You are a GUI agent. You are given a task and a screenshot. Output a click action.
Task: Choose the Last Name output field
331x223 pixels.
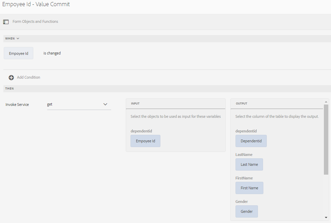249,164
